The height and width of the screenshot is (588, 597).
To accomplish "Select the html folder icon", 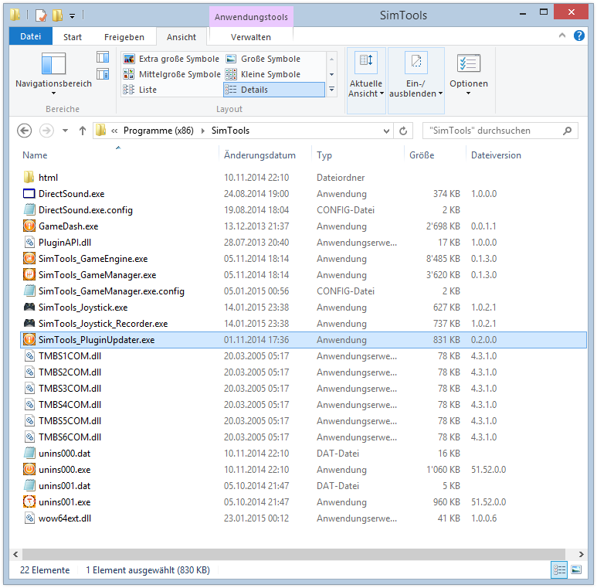I will [x=29, y=177].
